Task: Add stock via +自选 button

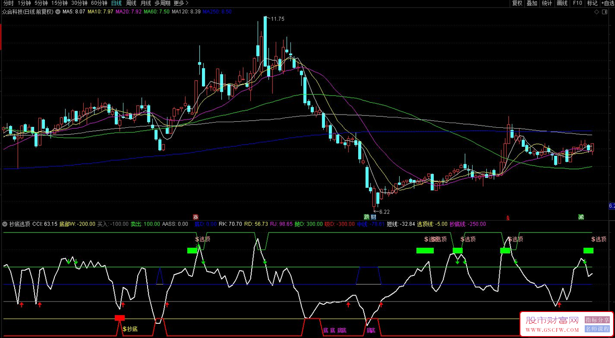Action: 607,3
